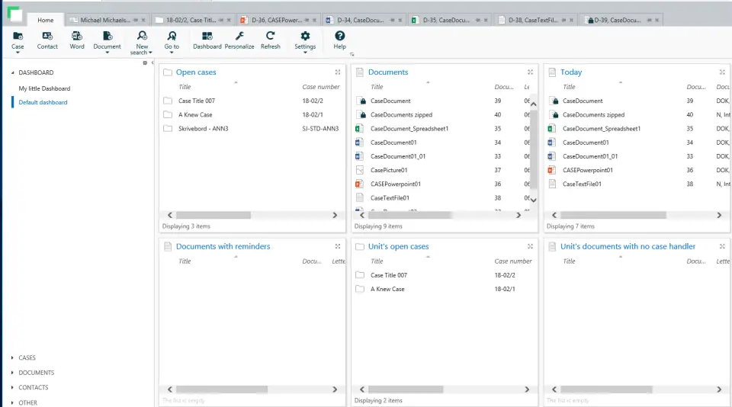
Task: Expand the CONTACTS navigation section
Action: click(x=12, y=387)
